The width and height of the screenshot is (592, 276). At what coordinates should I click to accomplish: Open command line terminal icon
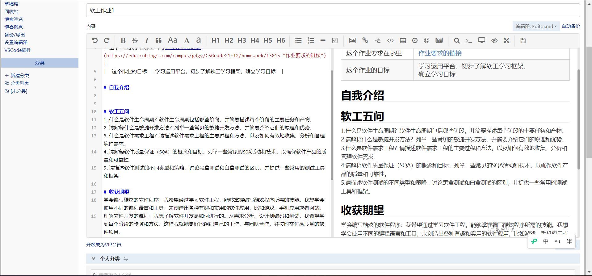click(469, 40)
